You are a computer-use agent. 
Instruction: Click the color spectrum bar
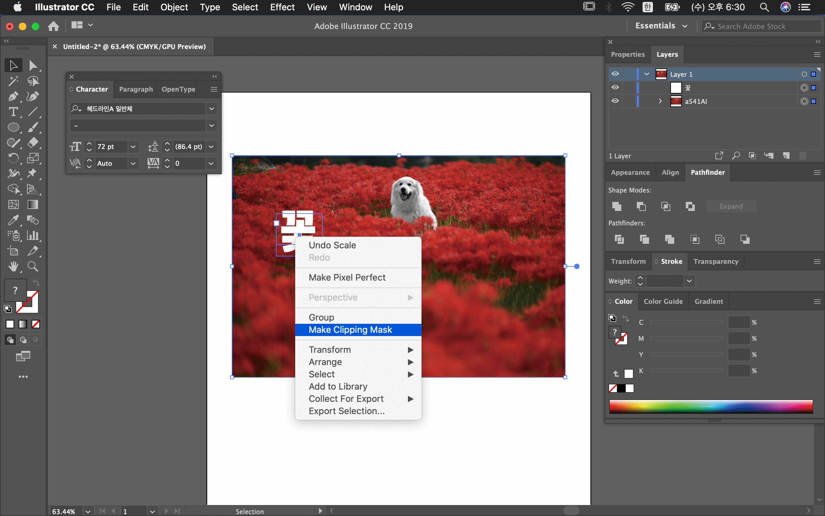(711, 406)
